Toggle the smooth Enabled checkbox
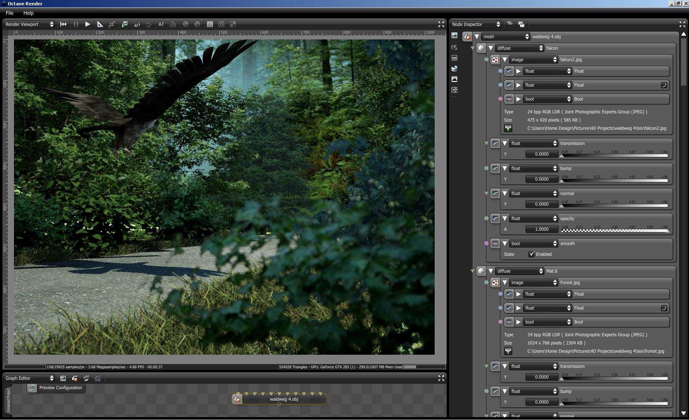 click(532, 254)
